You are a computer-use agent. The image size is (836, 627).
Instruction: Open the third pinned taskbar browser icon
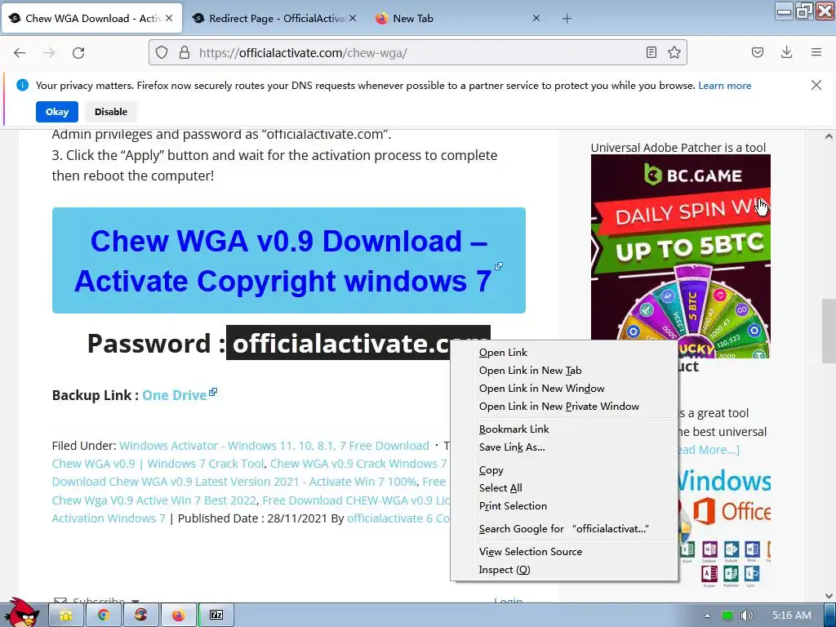tap(140, 616)
